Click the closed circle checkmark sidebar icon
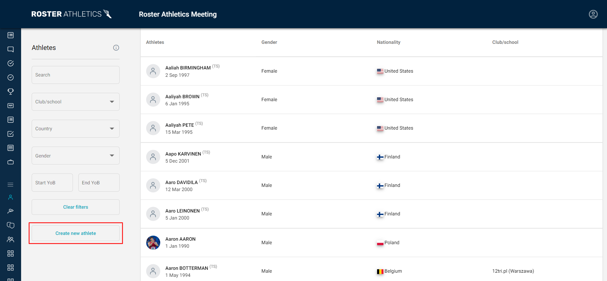607x281 pixels. click(x=11, y=77)
